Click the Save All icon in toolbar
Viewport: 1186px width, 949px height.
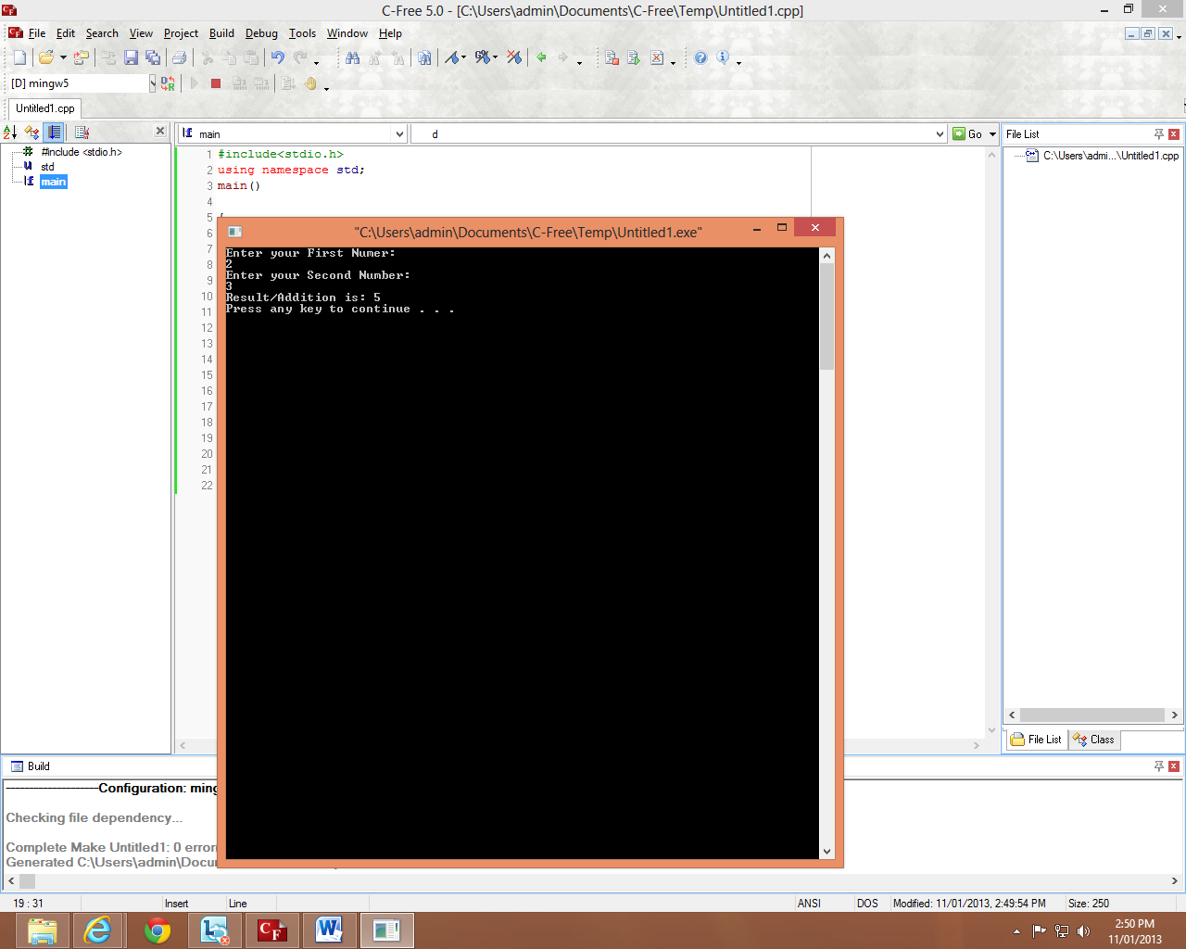click(x=154, y=57)
